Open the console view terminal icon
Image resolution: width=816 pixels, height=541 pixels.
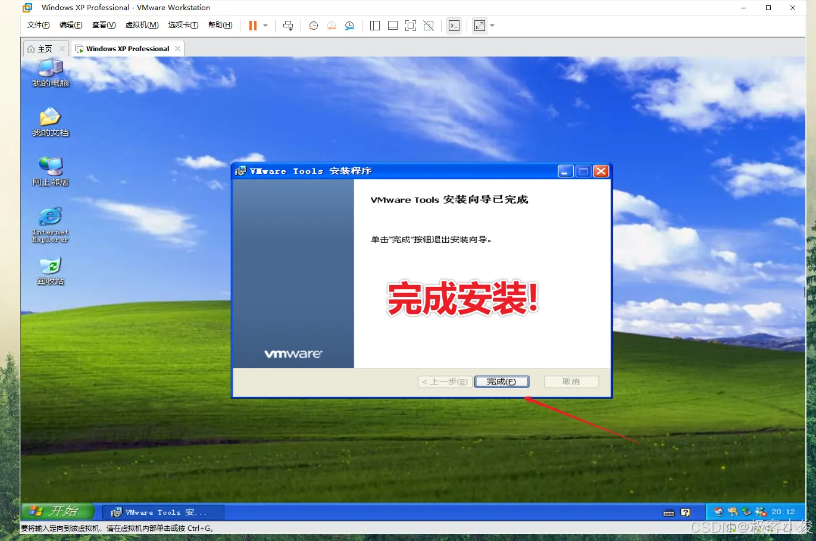[454, 26]
